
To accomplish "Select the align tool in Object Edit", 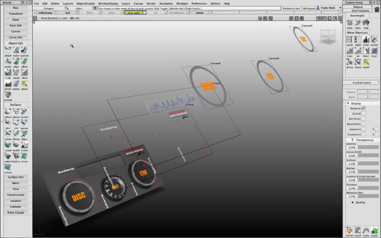I will coord(16,61).
